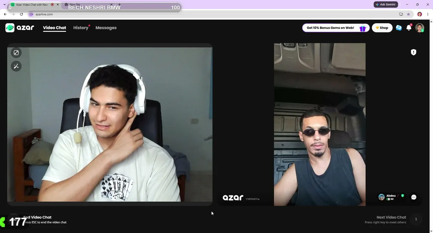Viewport: 433px width, 233px height.
Task: Reload the azarlive.com page
Action: (21, 14)
